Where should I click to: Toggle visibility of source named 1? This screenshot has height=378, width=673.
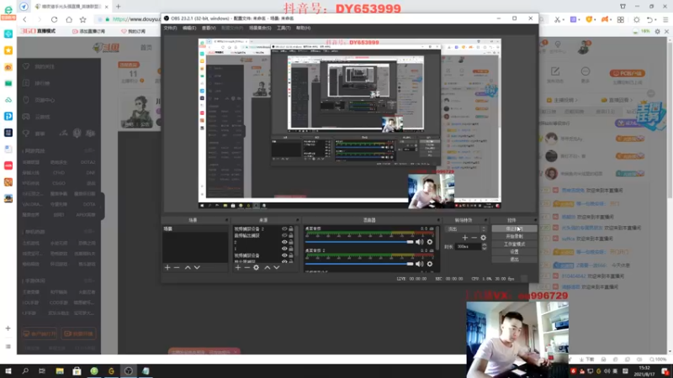pos(284,249)
